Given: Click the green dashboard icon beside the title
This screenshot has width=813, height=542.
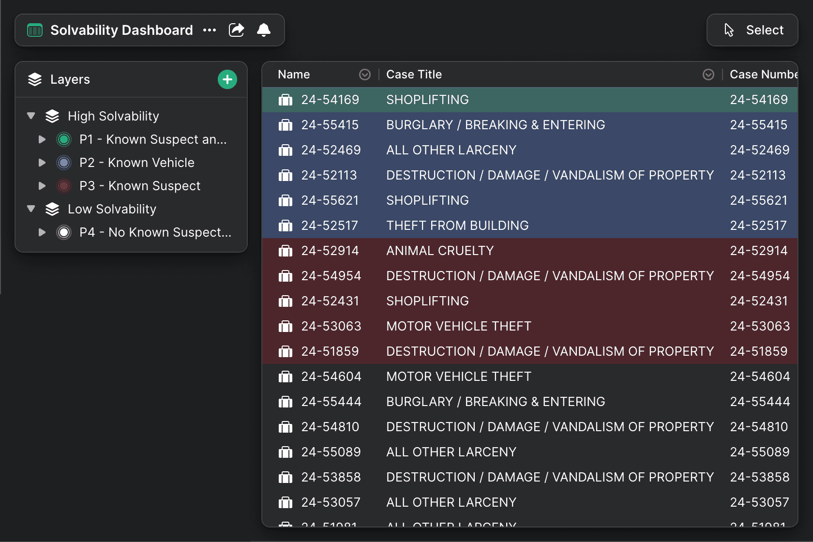Looking at the screenshot, I should point(35,30).
